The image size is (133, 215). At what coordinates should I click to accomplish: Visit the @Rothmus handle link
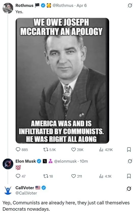pos(63,5)
